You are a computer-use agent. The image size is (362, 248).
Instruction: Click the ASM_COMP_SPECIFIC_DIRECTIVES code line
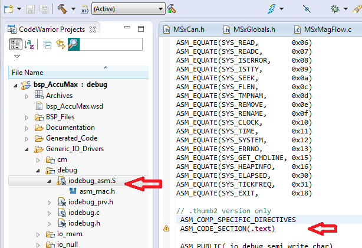(x=238, y=220)
